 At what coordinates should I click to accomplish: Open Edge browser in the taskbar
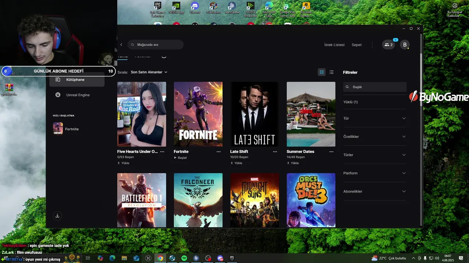click(112, 258)
